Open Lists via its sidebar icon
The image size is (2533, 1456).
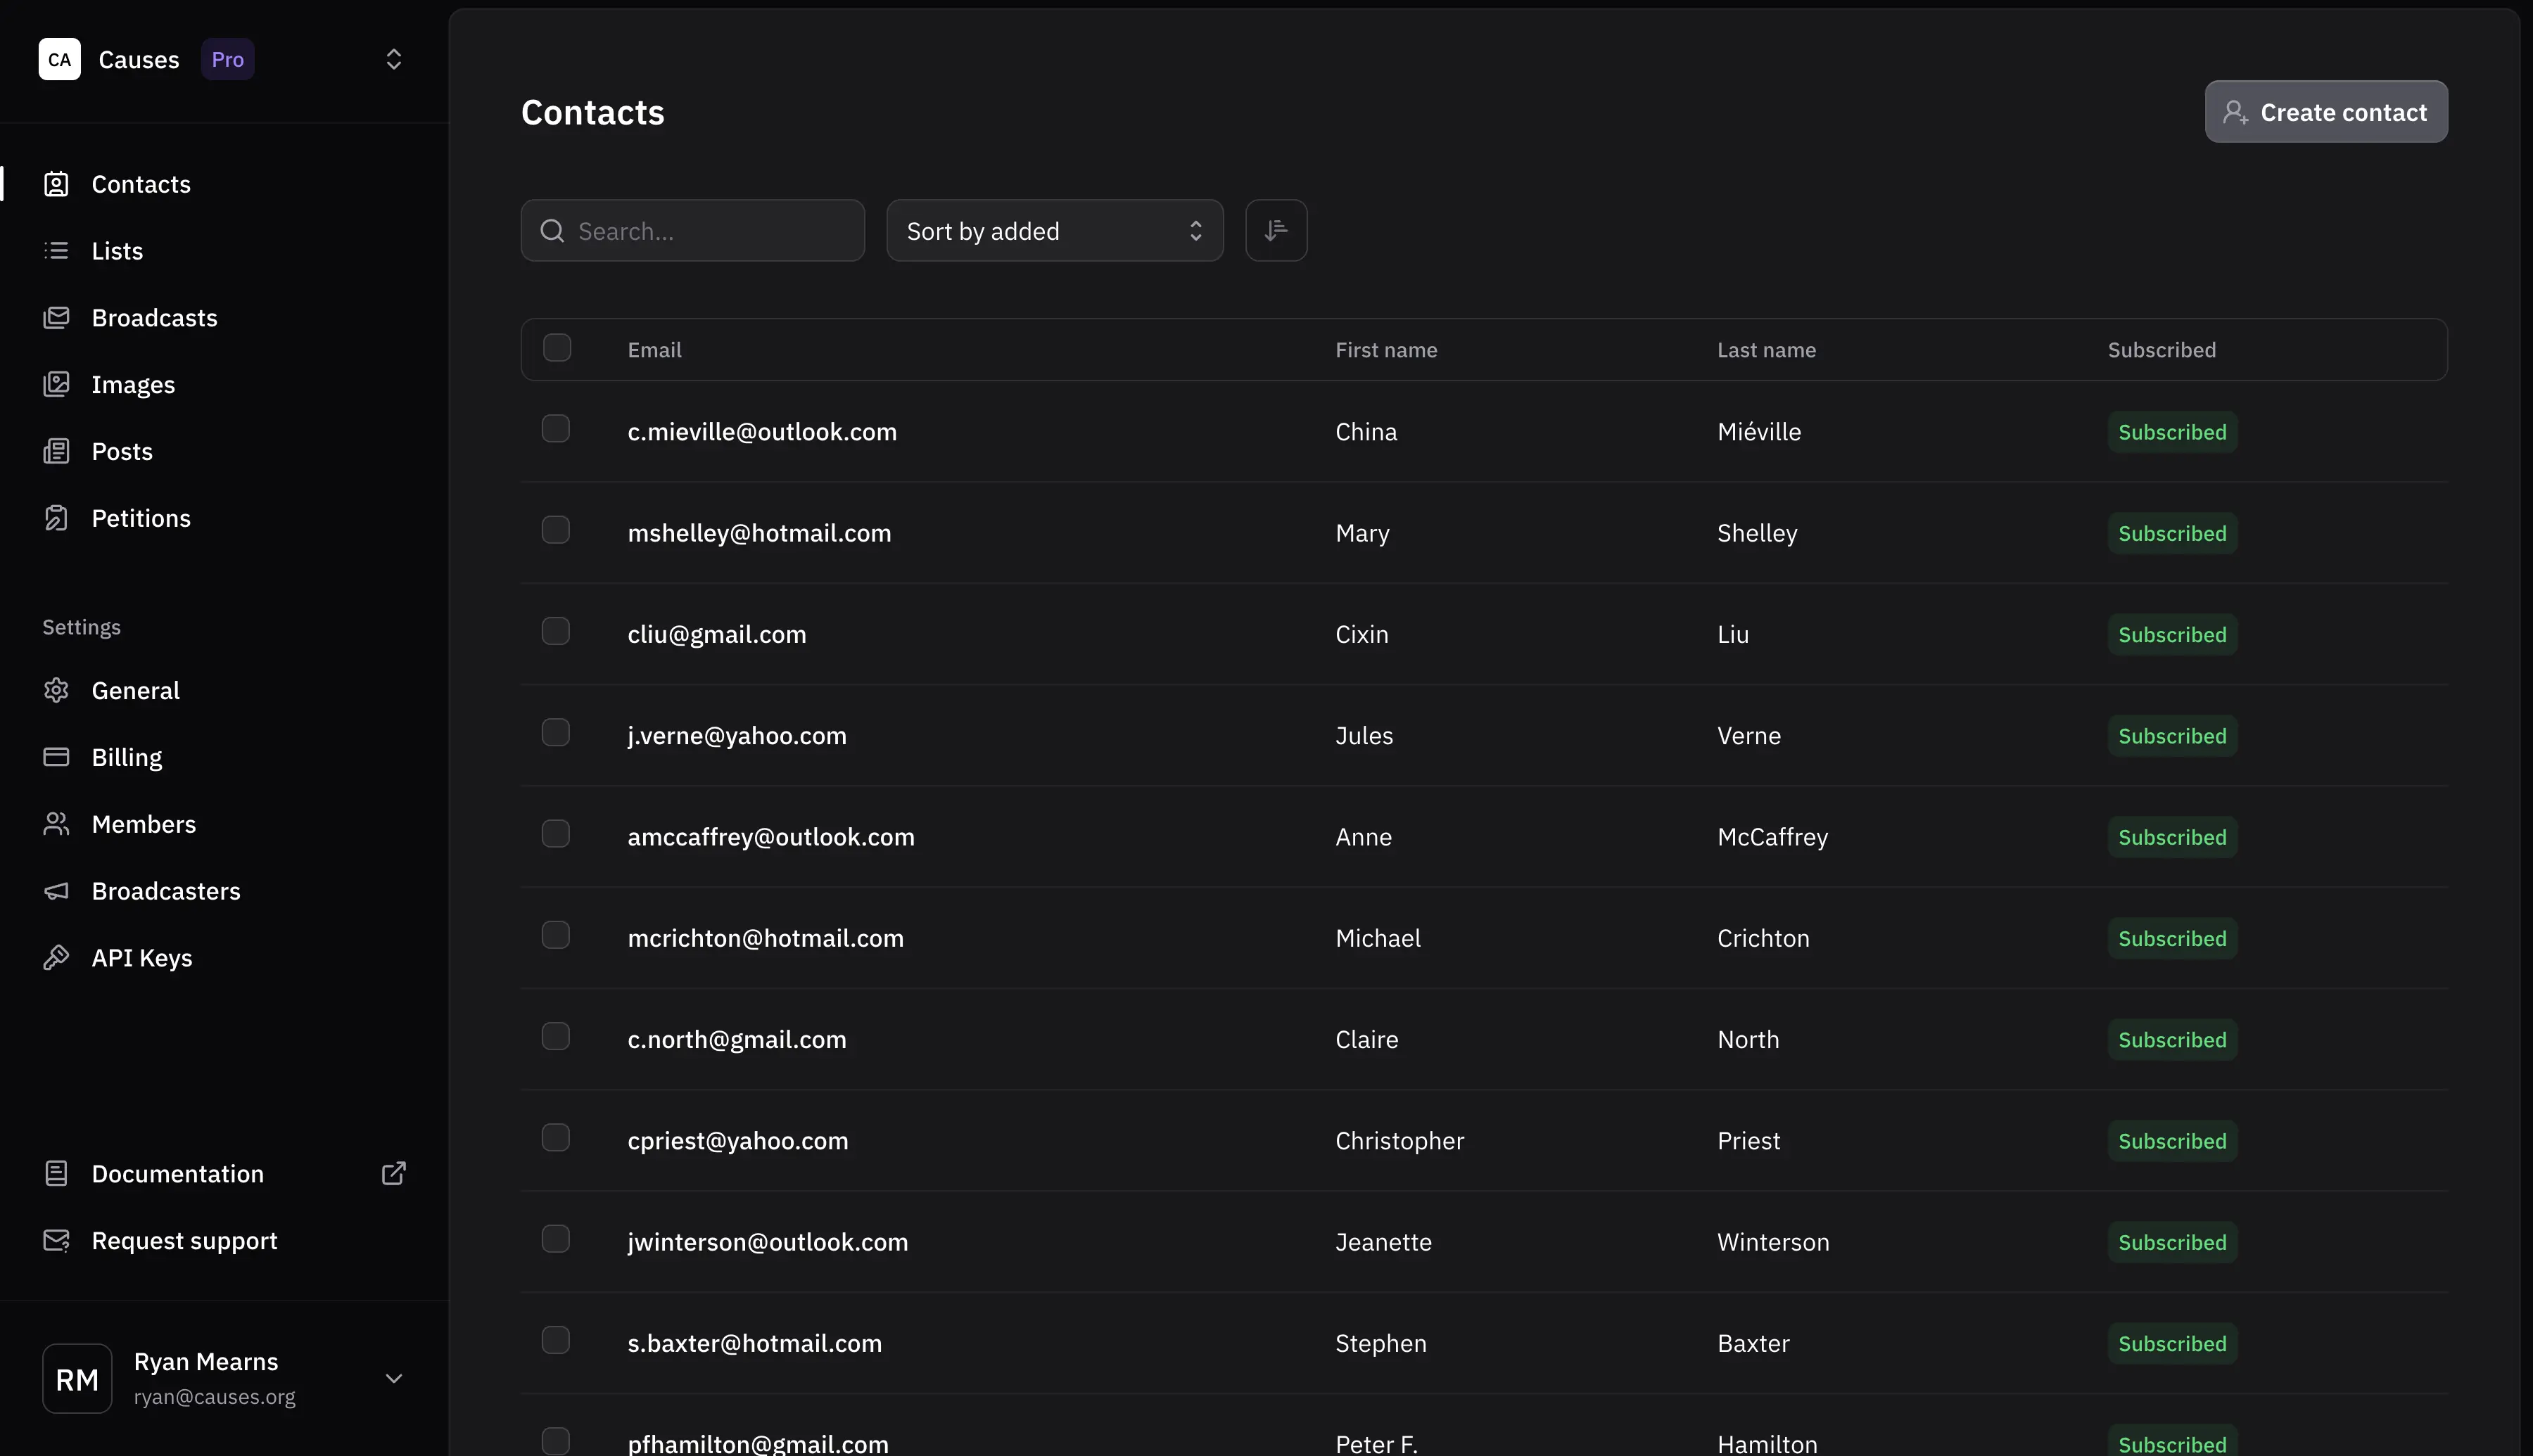click(57, 250)
